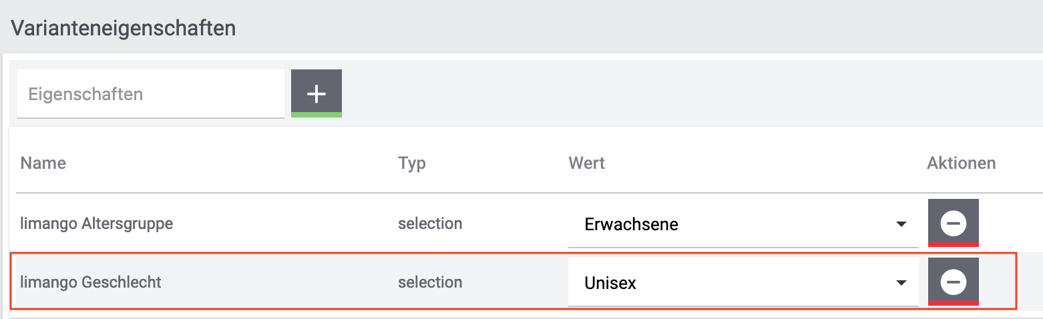
Task: Click the Name column header
Action: tap(43, 163)
